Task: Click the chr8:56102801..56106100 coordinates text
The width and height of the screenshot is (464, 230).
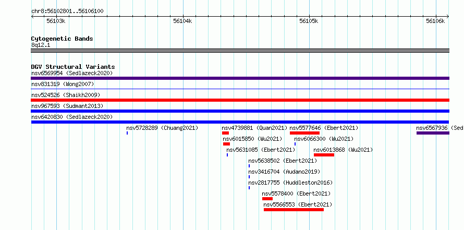Action: coord(67,11)
